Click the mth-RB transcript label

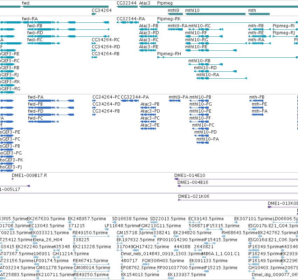256,26
